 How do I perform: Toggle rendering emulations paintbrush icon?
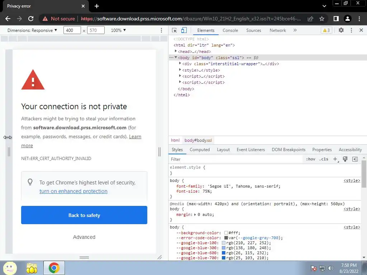(345, 159)
